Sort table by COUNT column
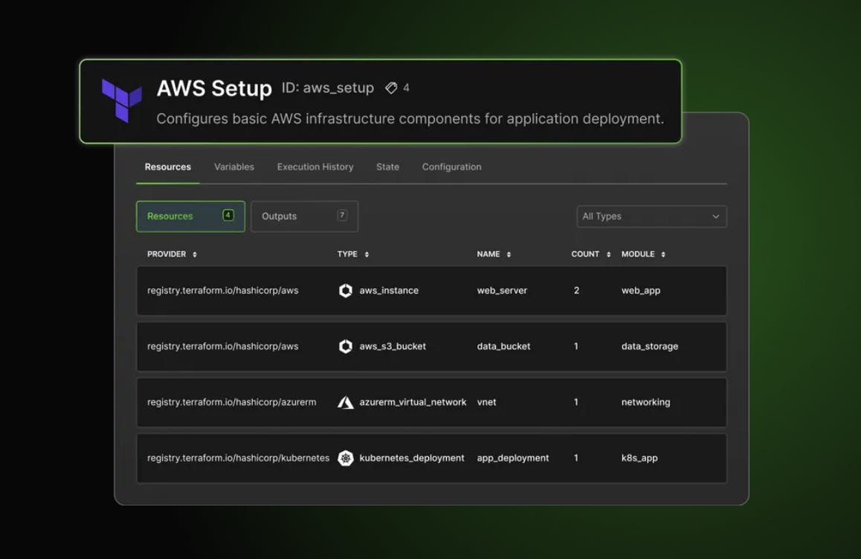Screen dimensions: 861x559 point(608,254)
